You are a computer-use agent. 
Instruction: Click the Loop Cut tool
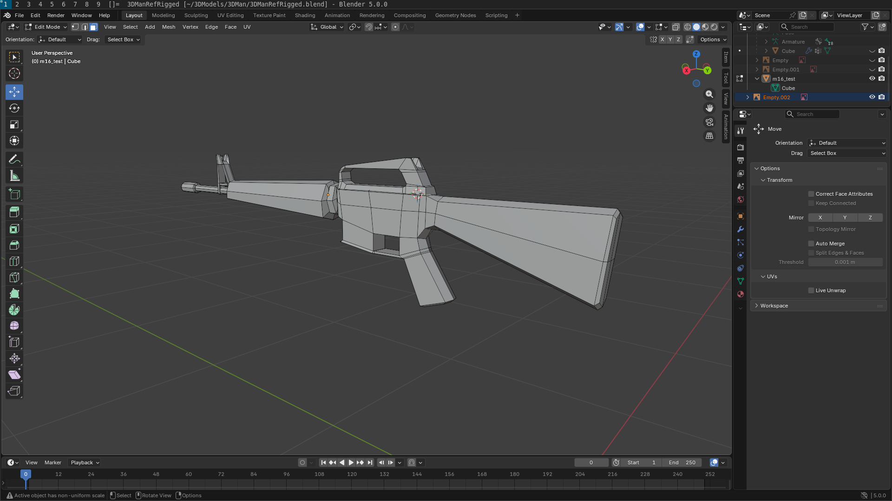click(14, 261)
